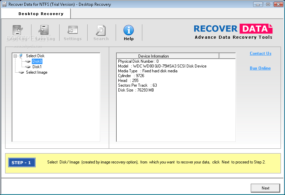Collapse the Select Disk tree node

click(15, 56)
